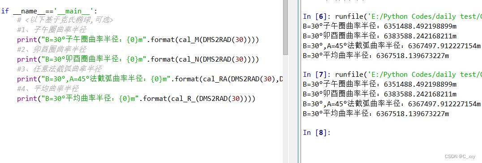Click the comment '#3、任意法截弧曲率半径'

click(59, 69)
